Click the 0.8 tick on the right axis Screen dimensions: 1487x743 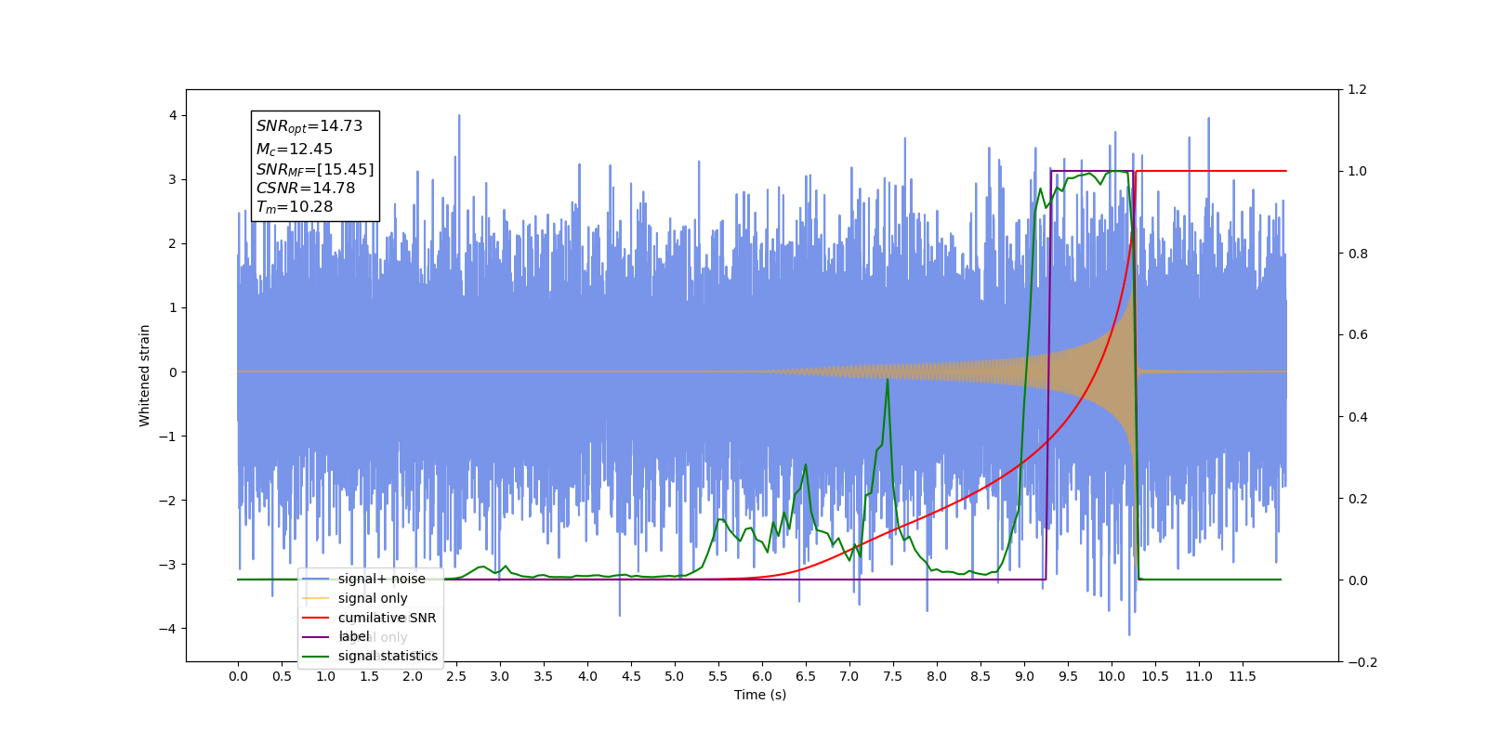pos(1357,254)
